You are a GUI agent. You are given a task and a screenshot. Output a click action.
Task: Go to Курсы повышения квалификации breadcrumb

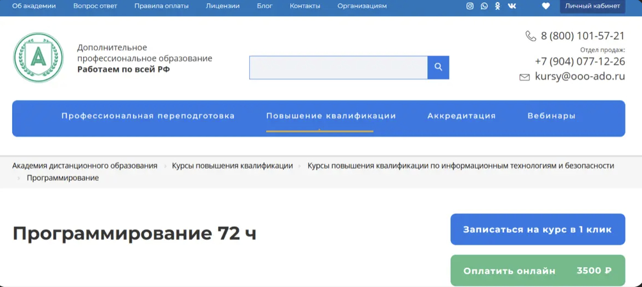[232, 166]
